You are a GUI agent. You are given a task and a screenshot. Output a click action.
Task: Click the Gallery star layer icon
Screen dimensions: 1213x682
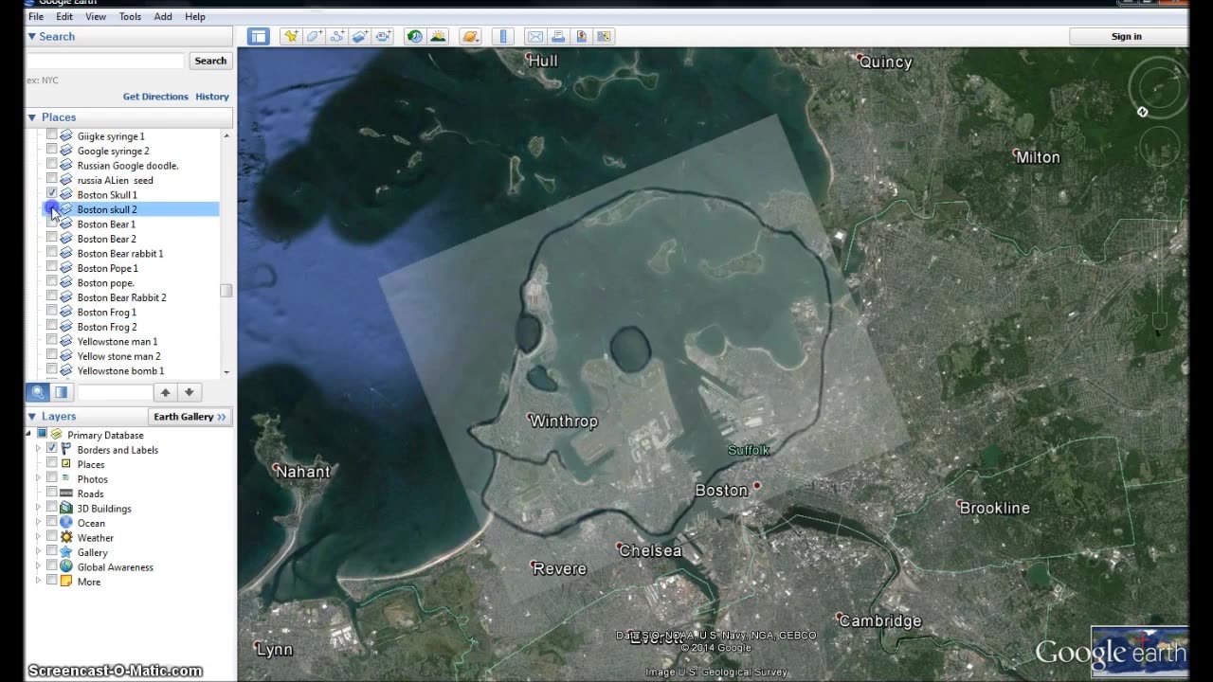[x=66, y=552]
